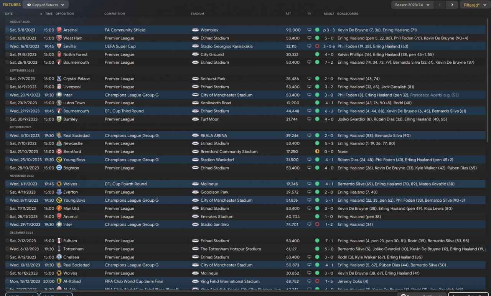Click the Arsenal badge in the 5/8/2023 row
This screenshot has width=491, height=296.
59,30
